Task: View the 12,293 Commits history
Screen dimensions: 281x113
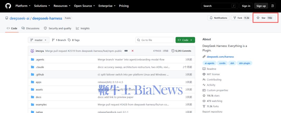Action: click(x=181, y=51)
